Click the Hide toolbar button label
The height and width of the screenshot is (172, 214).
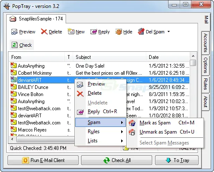point(128,32)
